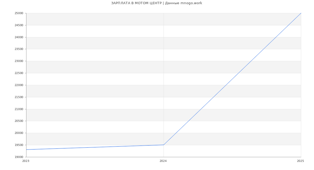Select the 24500 y-axis label
This screenshot has width=314, height=170.
click(x=19, y=25)
